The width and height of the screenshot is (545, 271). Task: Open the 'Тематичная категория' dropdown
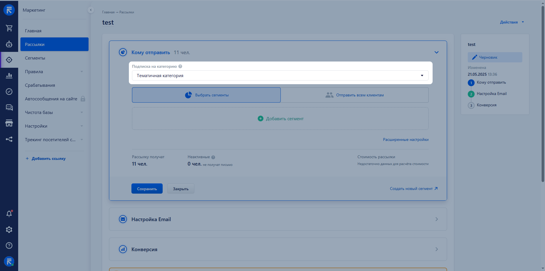tap(280, 76)
